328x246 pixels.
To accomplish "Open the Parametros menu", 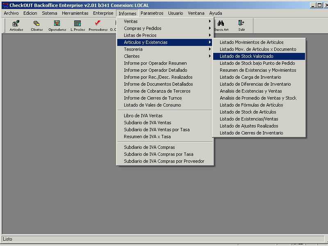I will tap(152, 13).
